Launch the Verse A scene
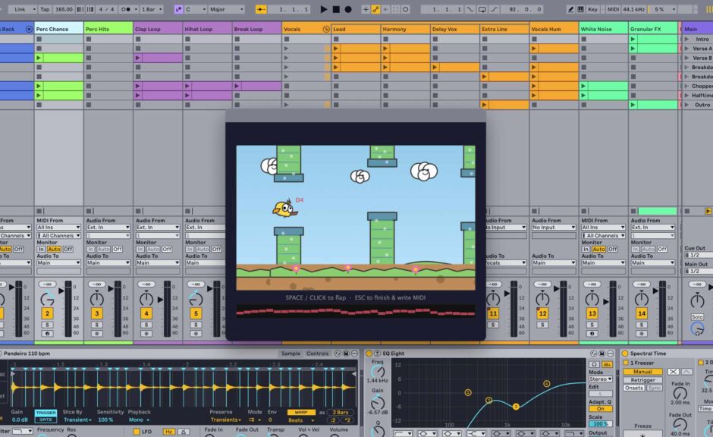 coord(686,49)
